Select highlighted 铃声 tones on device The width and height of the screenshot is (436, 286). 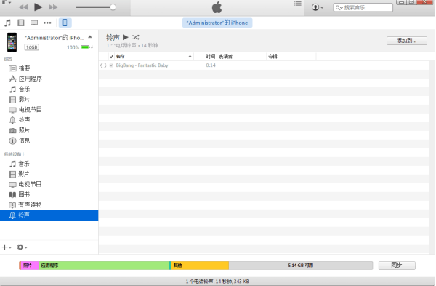pos(49,215)
